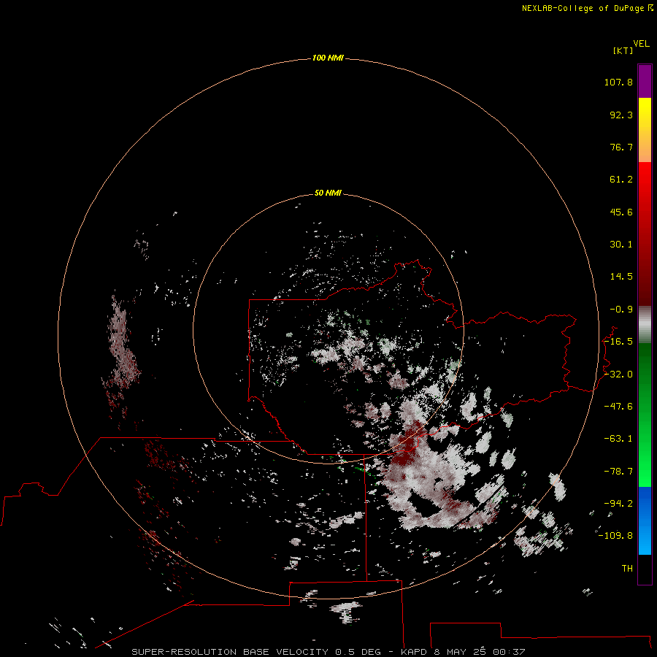Click the 30.1 legend value
This screenshot has height=657, width=657.
621,245
